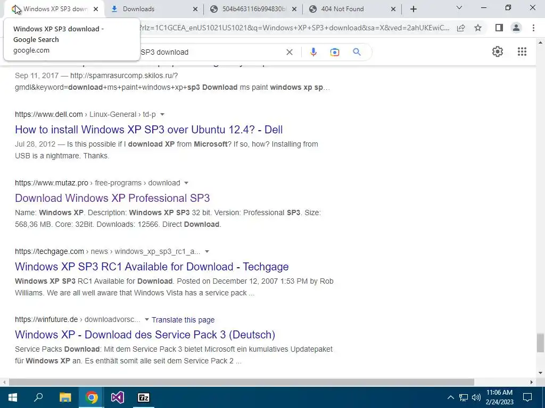Click the vertical scrollbar thumb

(540, 343)
